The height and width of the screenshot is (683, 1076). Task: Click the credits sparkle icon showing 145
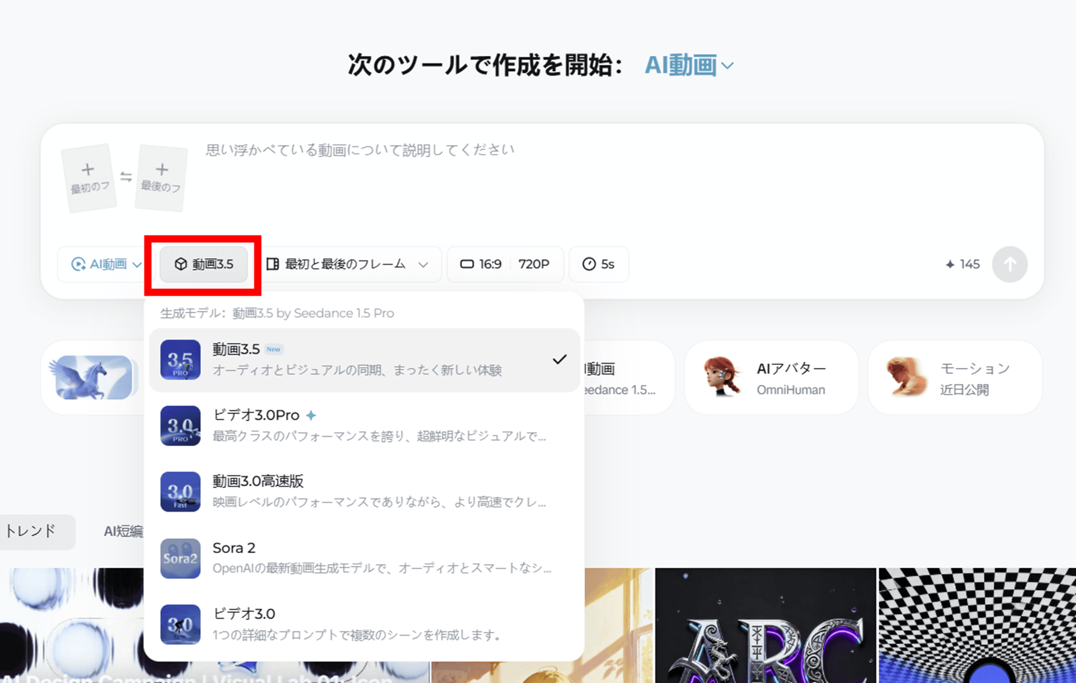click(950, 264)
